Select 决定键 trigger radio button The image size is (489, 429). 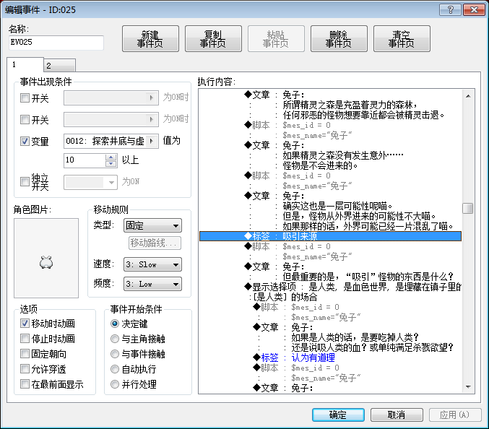point(115,324)
